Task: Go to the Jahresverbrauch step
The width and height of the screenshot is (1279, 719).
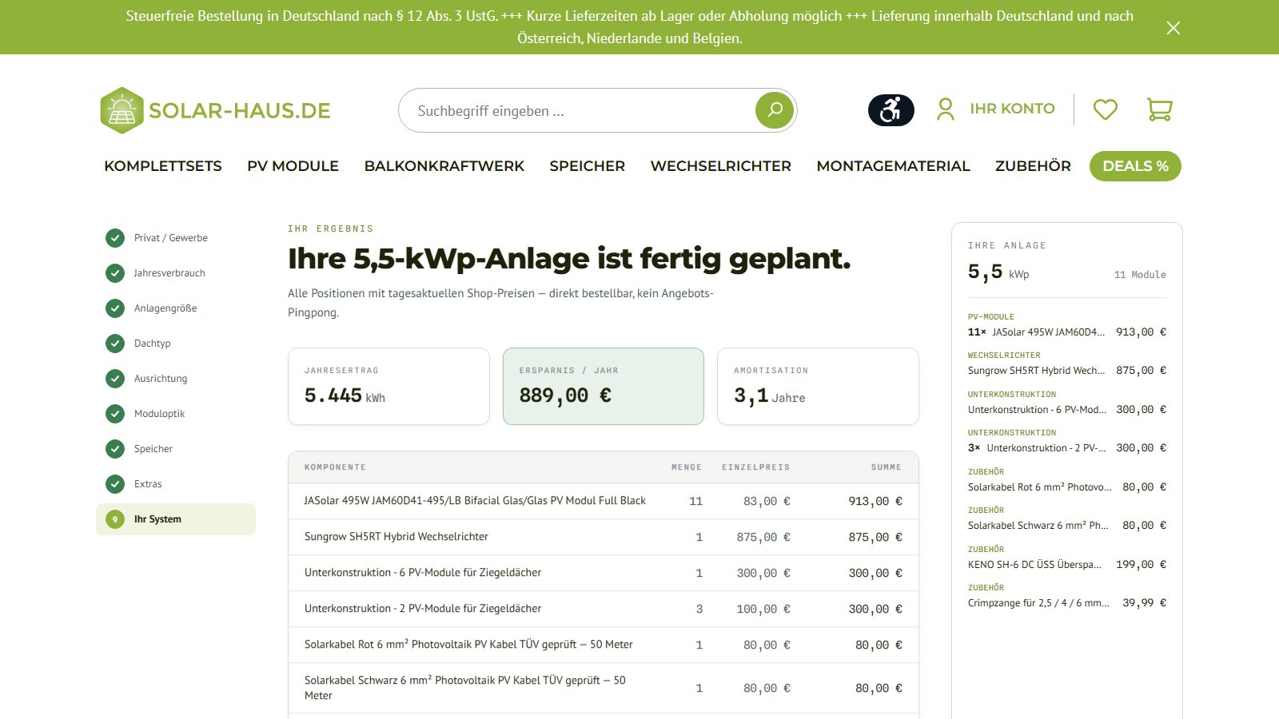Action: click(176, 273)
